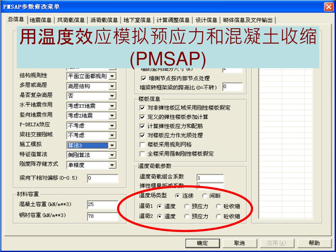Close the PMSAP参数修改菜单 dialog

click(x=329, y=7)
